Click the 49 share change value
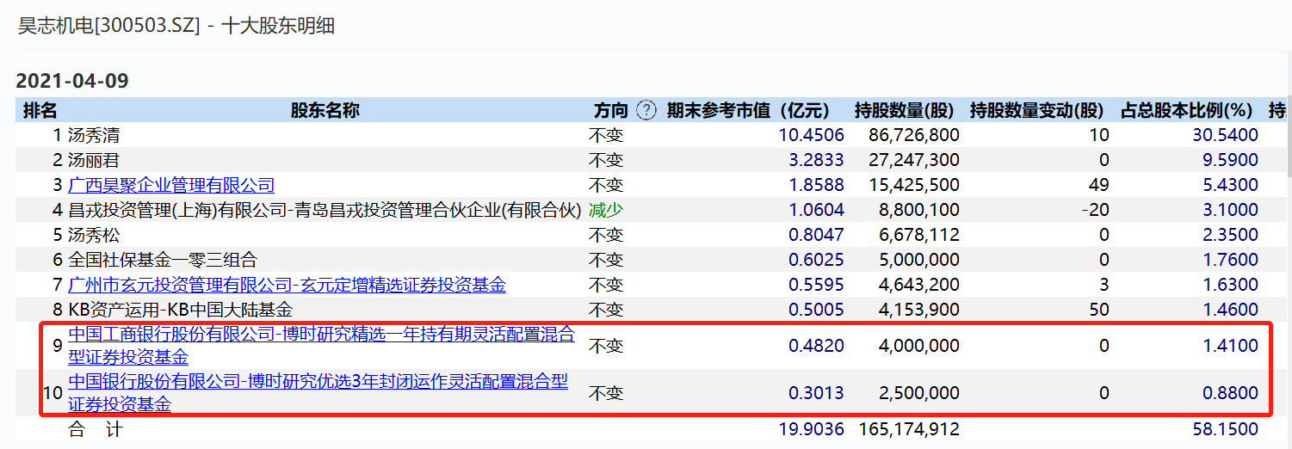Screen dimensions: 1292x449 tap(1100, 185)
